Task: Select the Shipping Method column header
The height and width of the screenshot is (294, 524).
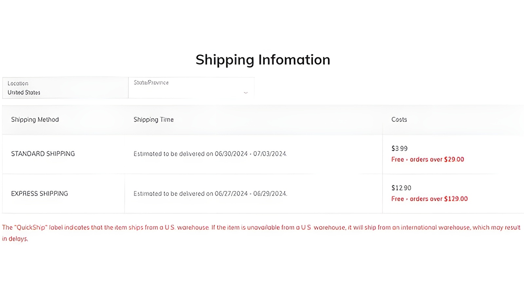Action: [x=35, y=120]
